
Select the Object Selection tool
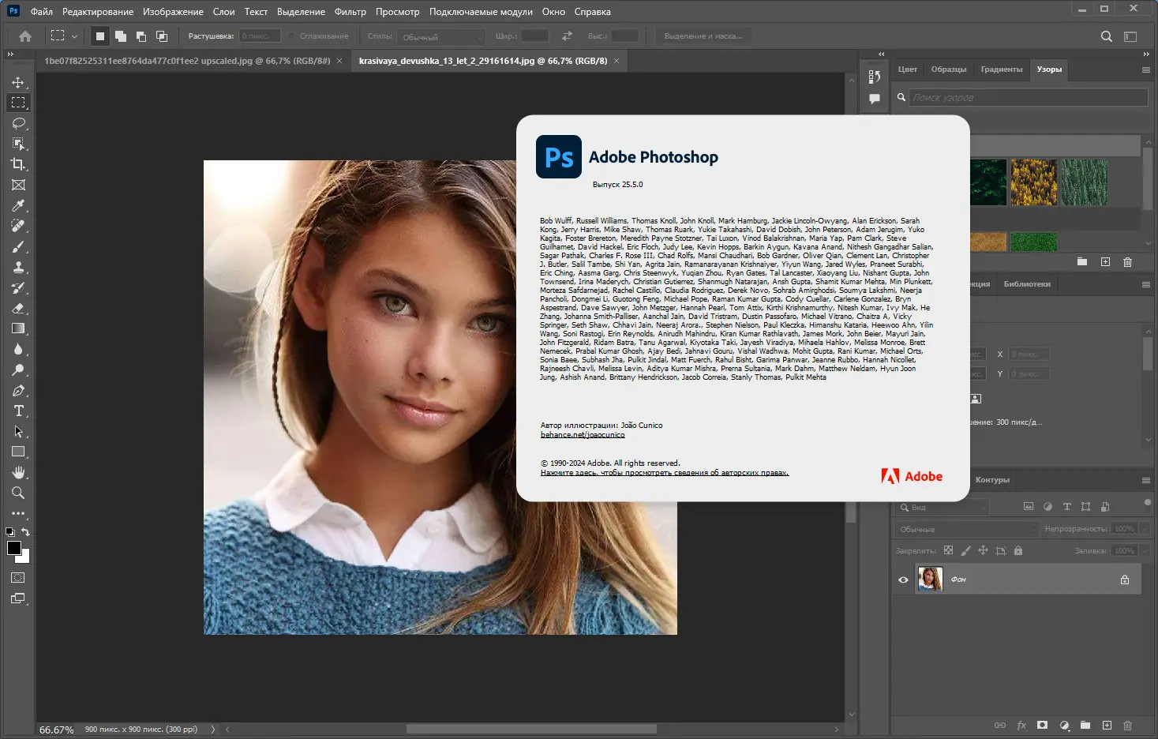point(18,144)
